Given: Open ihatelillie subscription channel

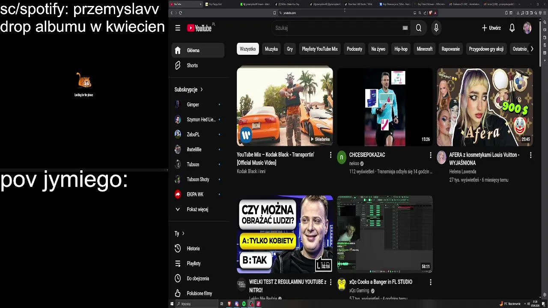Looking at the screenshot, I should click(x=198, y=149).
